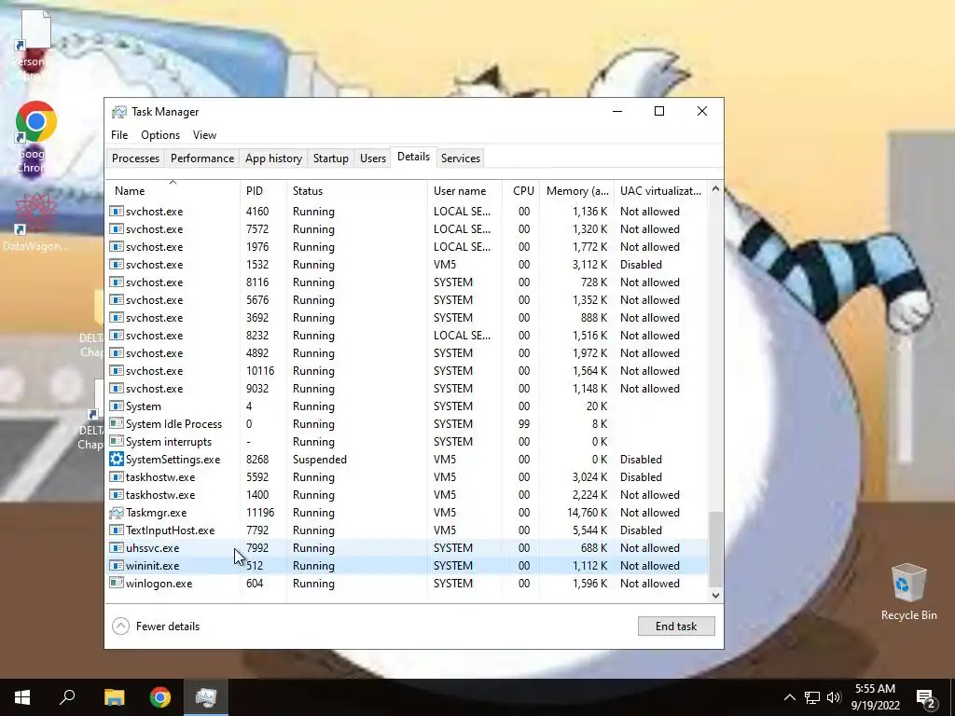955x716 pixels.
Task: Open the DataWagon desktop shortcut
Action: (x=36, y=222)
